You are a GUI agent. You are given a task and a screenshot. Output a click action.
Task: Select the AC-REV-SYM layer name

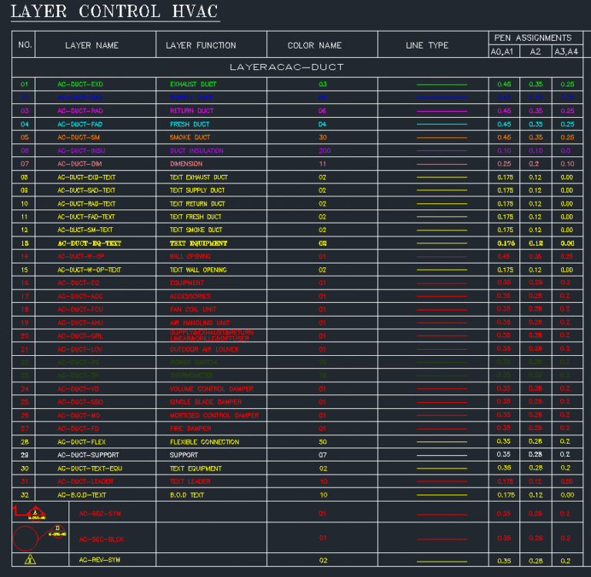click(99, 560)
